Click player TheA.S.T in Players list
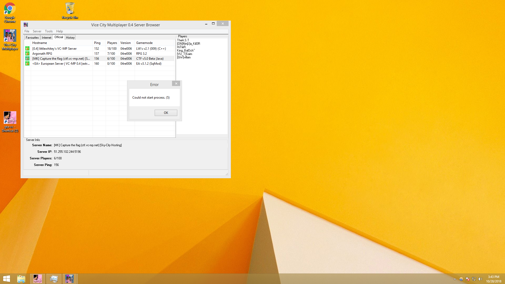The image size is (505, 284). click(183, 40)
